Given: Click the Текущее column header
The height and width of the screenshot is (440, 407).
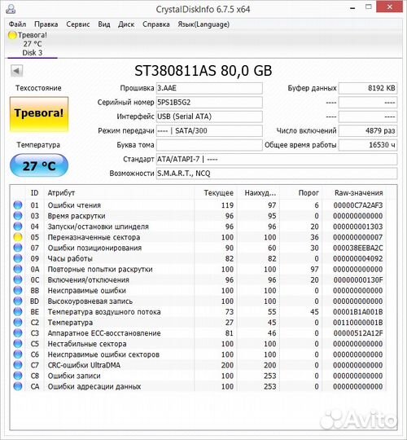Looking at the screenshot, I should (x=218, y=193).
